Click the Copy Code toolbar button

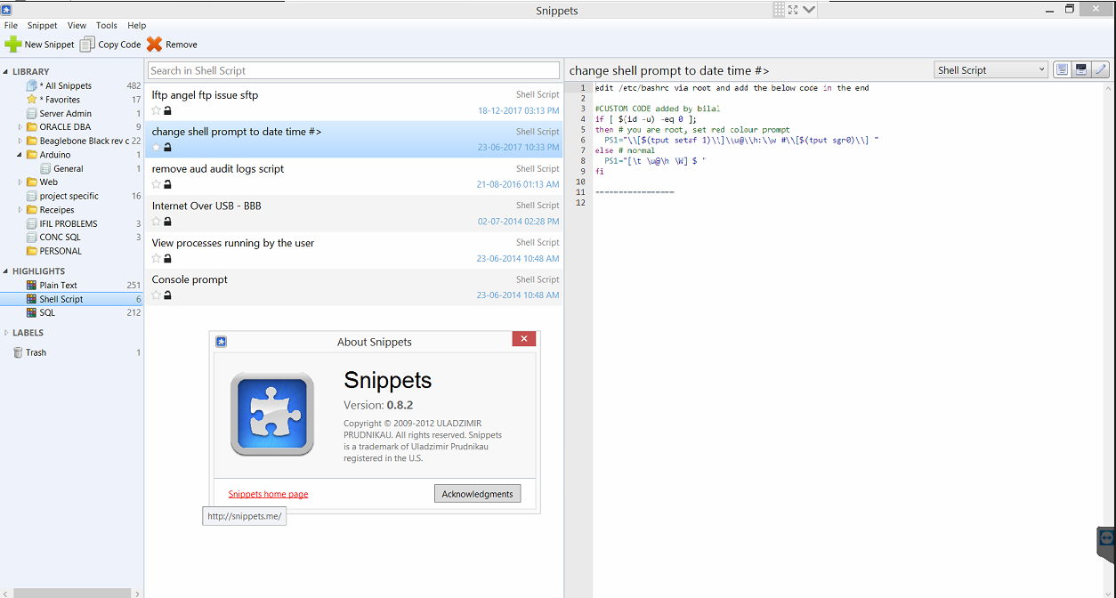pyautogui.click(x=110, y=44)
